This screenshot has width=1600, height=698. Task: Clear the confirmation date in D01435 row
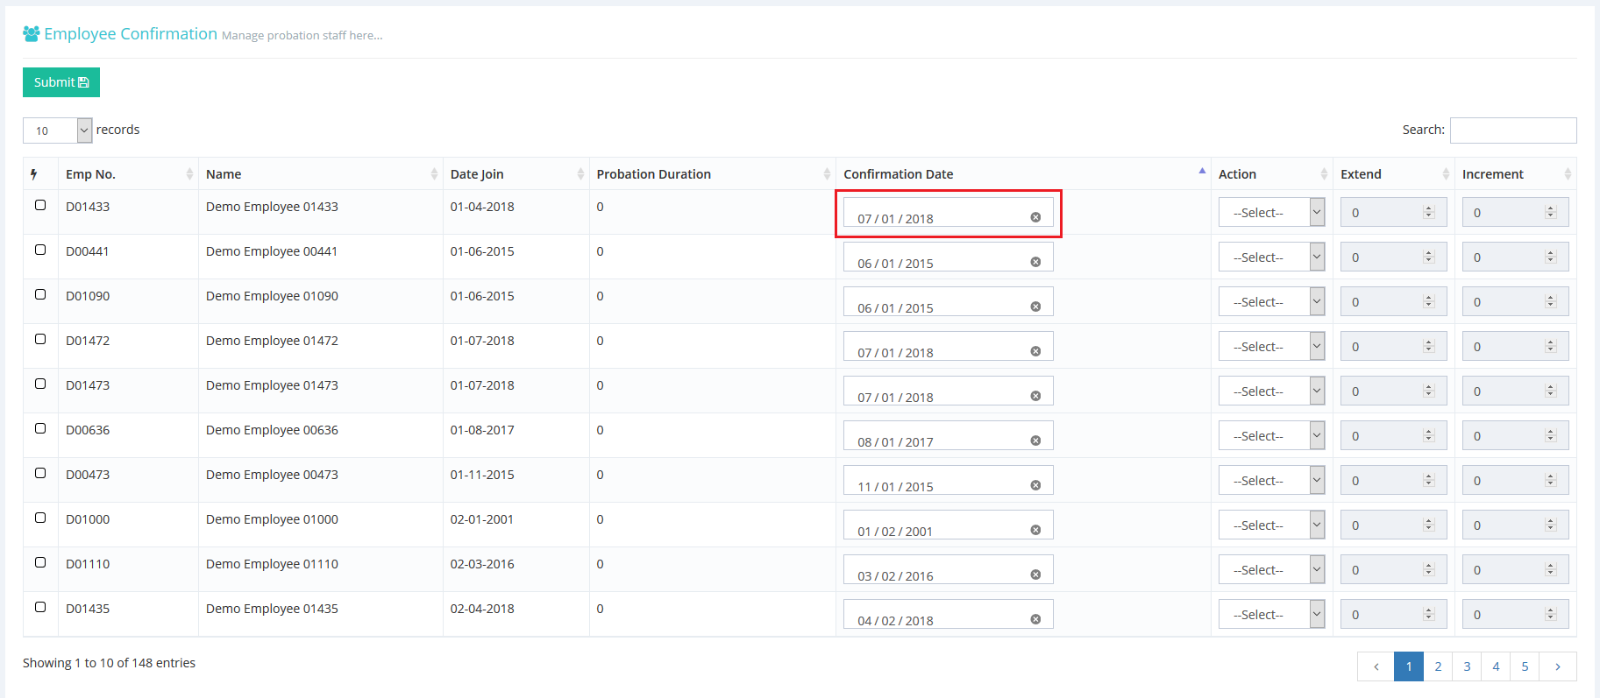1035,619
